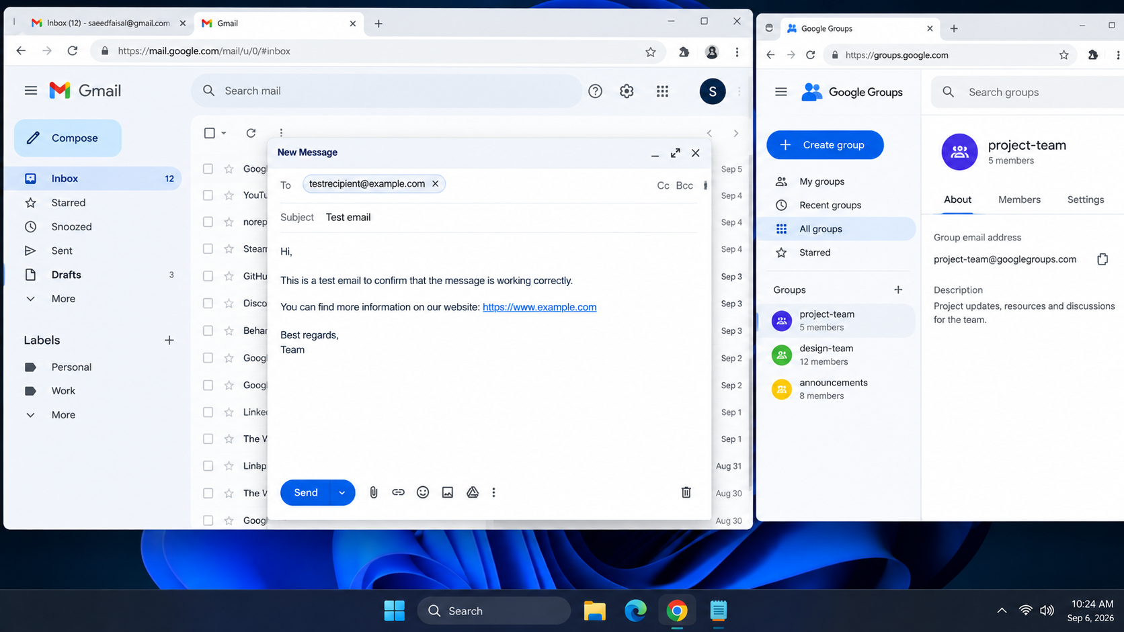
Task: Open the Google apps grid in Gmail
Action: tap(662, 91)
